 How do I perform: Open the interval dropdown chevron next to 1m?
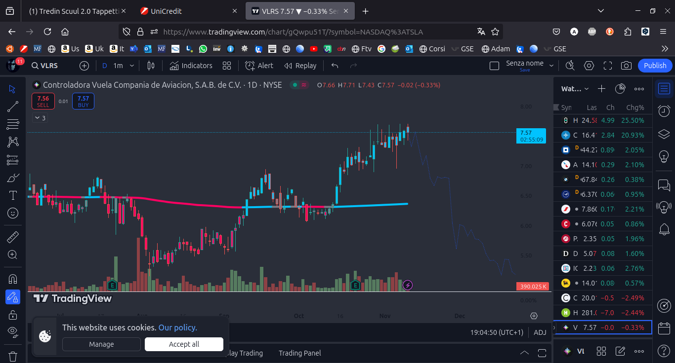pyautogui.click(x=132, y=66)
